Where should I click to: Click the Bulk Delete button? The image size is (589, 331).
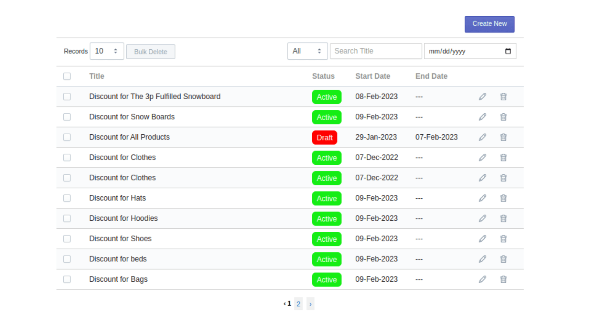pos(151,52)
